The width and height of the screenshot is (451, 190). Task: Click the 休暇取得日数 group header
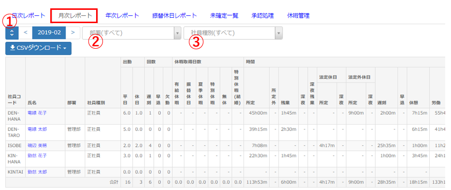(x=208, y=62)
